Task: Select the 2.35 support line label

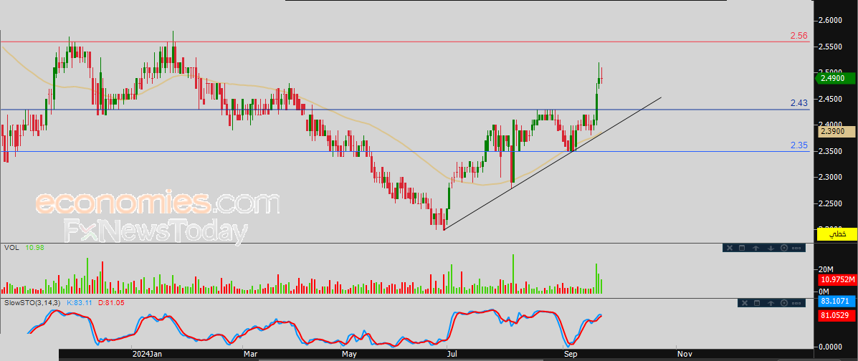Action: click(799, 145)
